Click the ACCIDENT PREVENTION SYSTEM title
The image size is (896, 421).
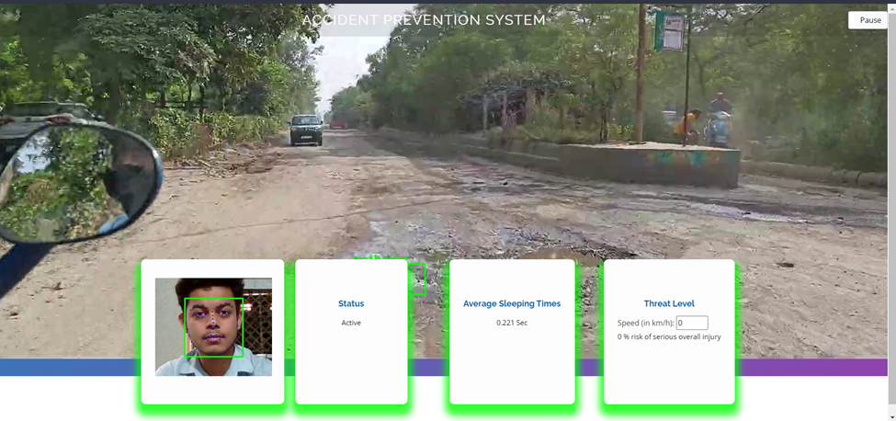click(x=424, y=20)
